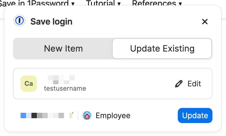
Task: Click the arrow next to Tutorial
Action: 119,4
